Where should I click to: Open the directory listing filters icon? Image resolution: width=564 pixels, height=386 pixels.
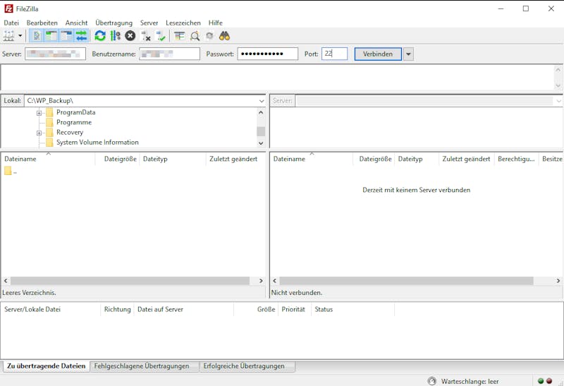[179, 36]
